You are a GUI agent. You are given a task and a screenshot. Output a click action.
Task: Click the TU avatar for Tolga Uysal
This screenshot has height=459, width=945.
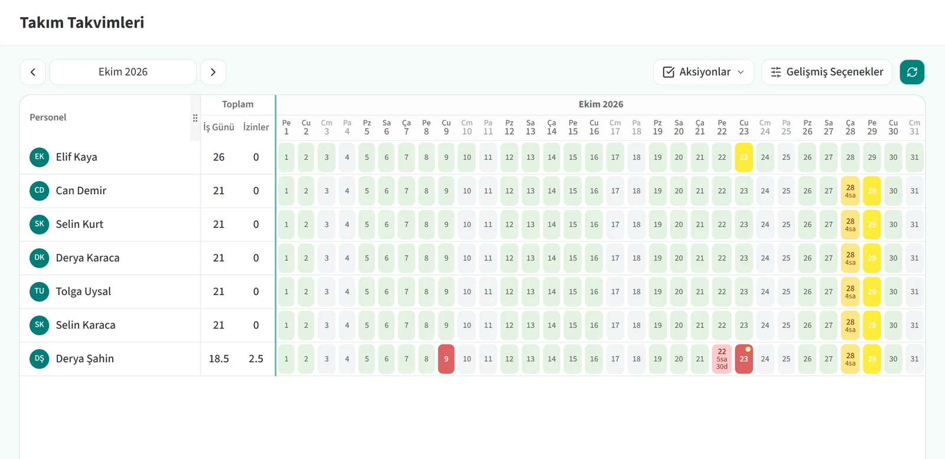40,291
